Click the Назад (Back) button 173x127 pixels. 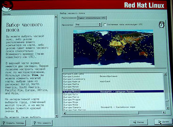[139, 122]
